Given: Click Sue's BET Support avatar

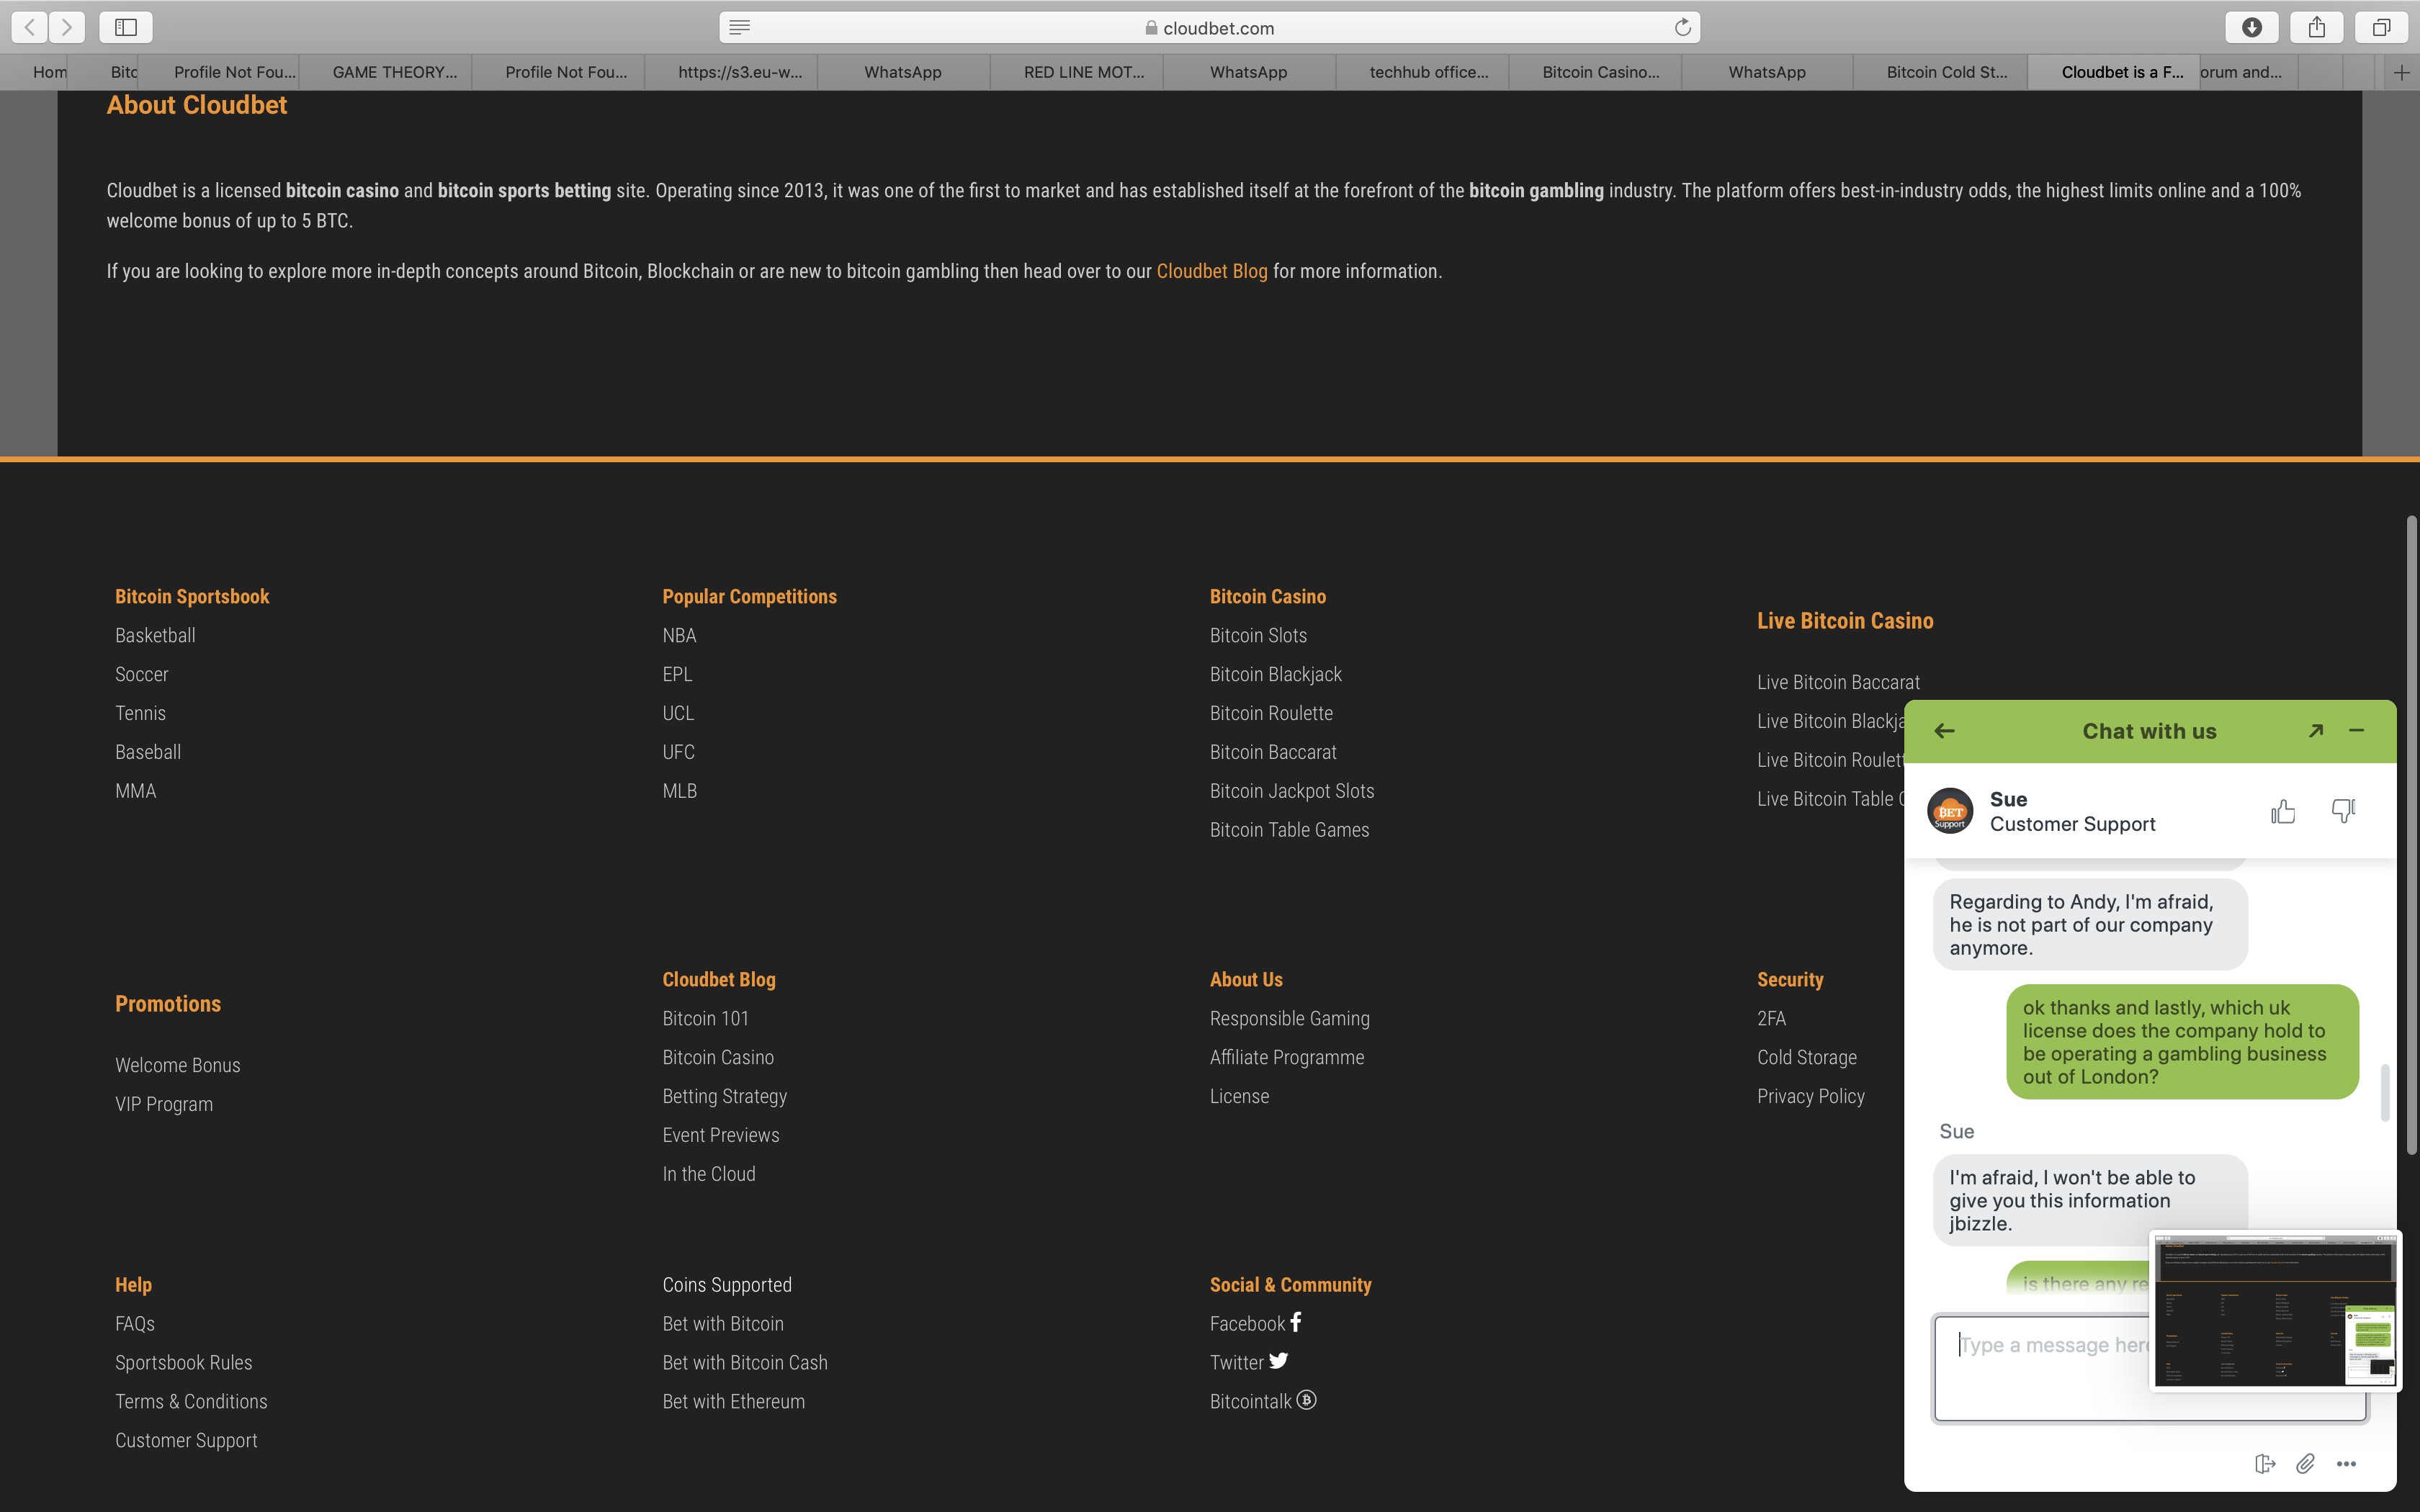Looking at the screenshot, I should coord(1950,811).
